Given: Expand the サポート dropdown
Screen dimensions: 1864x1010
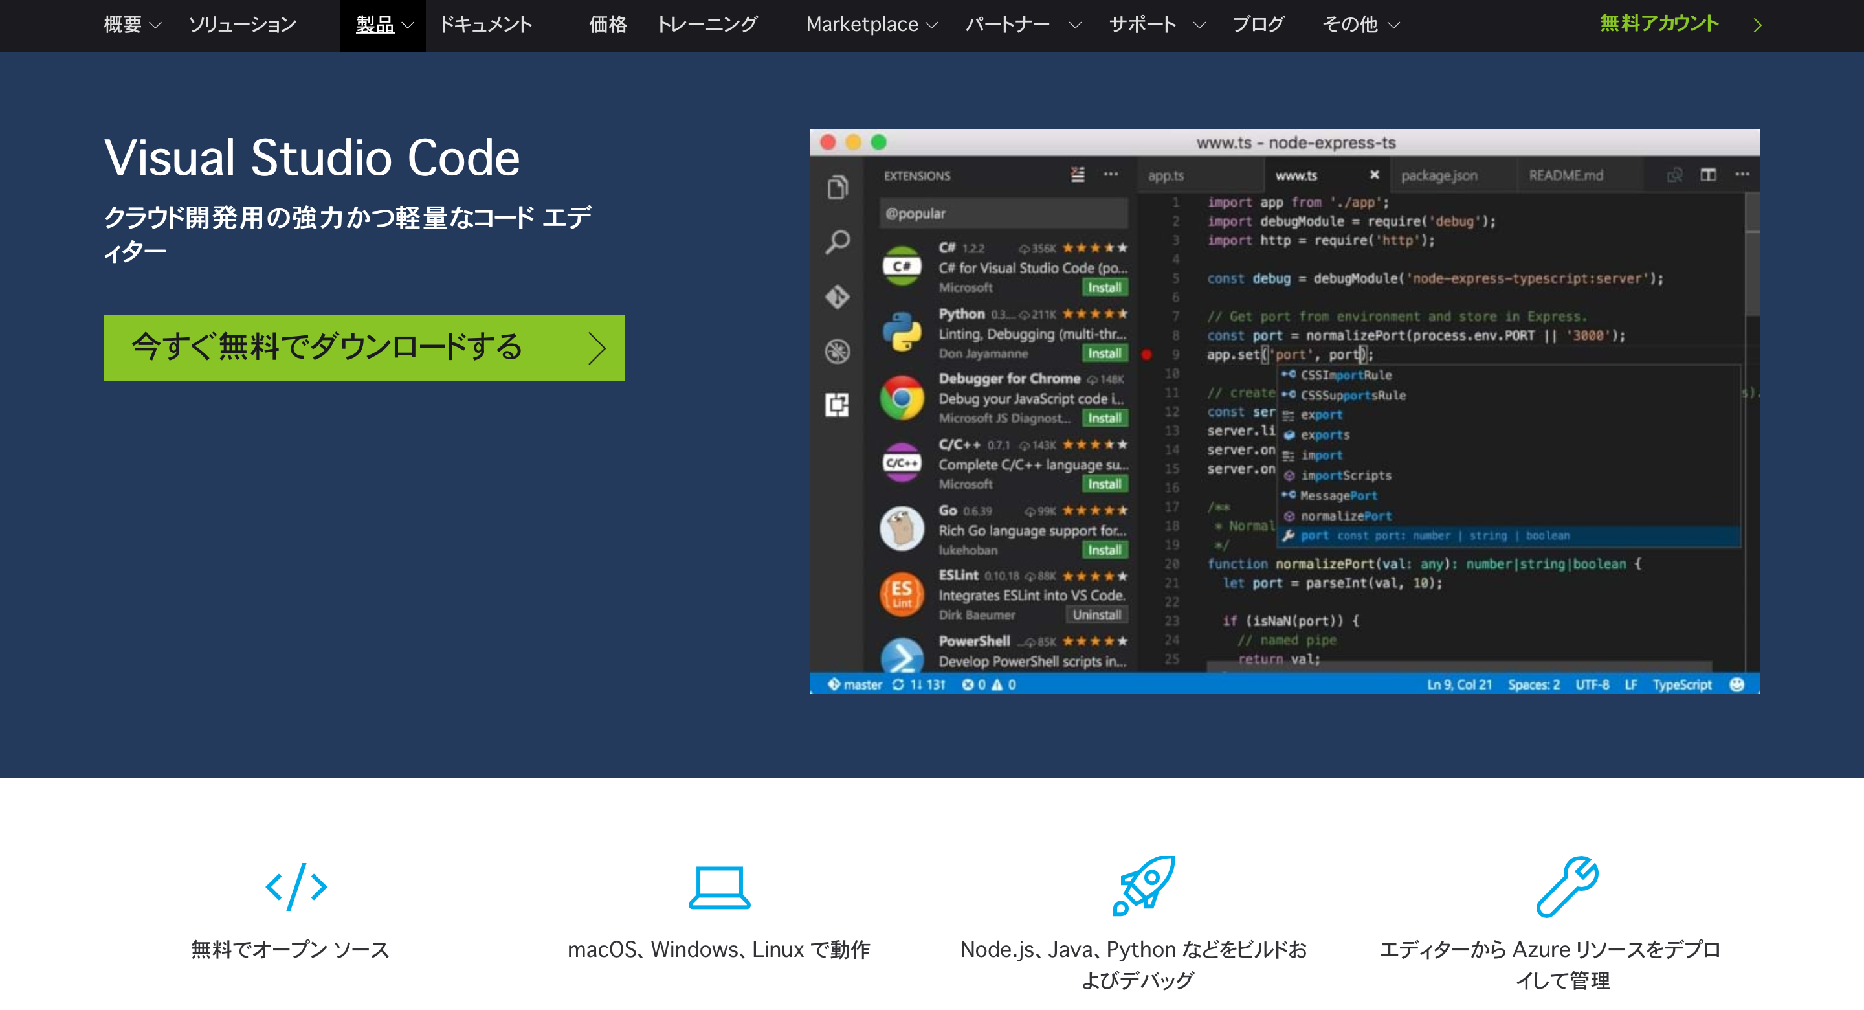Looking at the screenshot, I should tap(1157, 25).
